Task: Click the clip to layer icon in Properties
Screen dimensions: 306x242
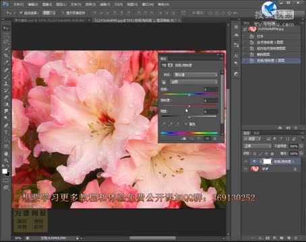Action: [x=183, y=138]
